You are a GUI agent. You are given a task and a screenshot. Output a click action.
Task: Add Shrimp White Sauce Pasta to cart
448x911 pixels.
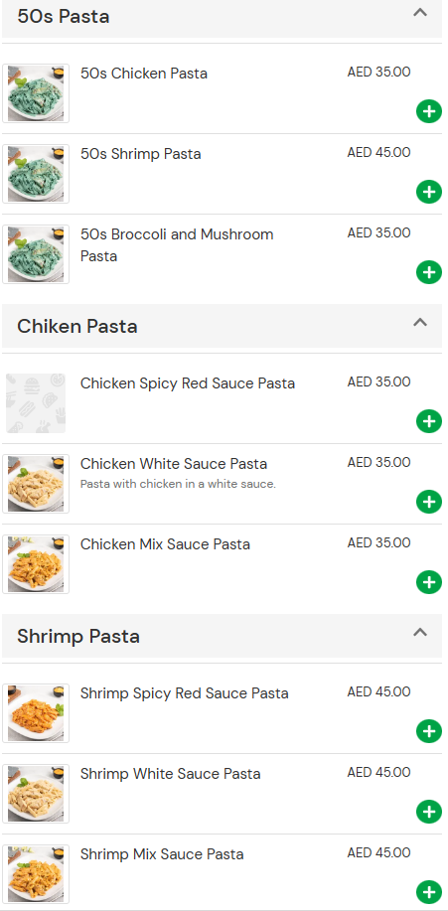pos(429,811)
